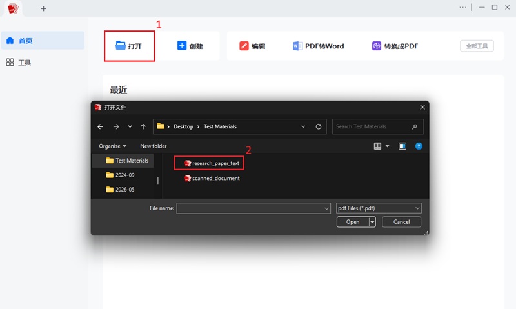Expand the view options dropdown arrow
The image size is (516, 309).
click(x=388, y=146)
